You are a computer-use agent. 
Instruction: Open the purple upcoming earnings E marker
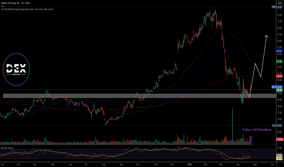coord(250,142)
